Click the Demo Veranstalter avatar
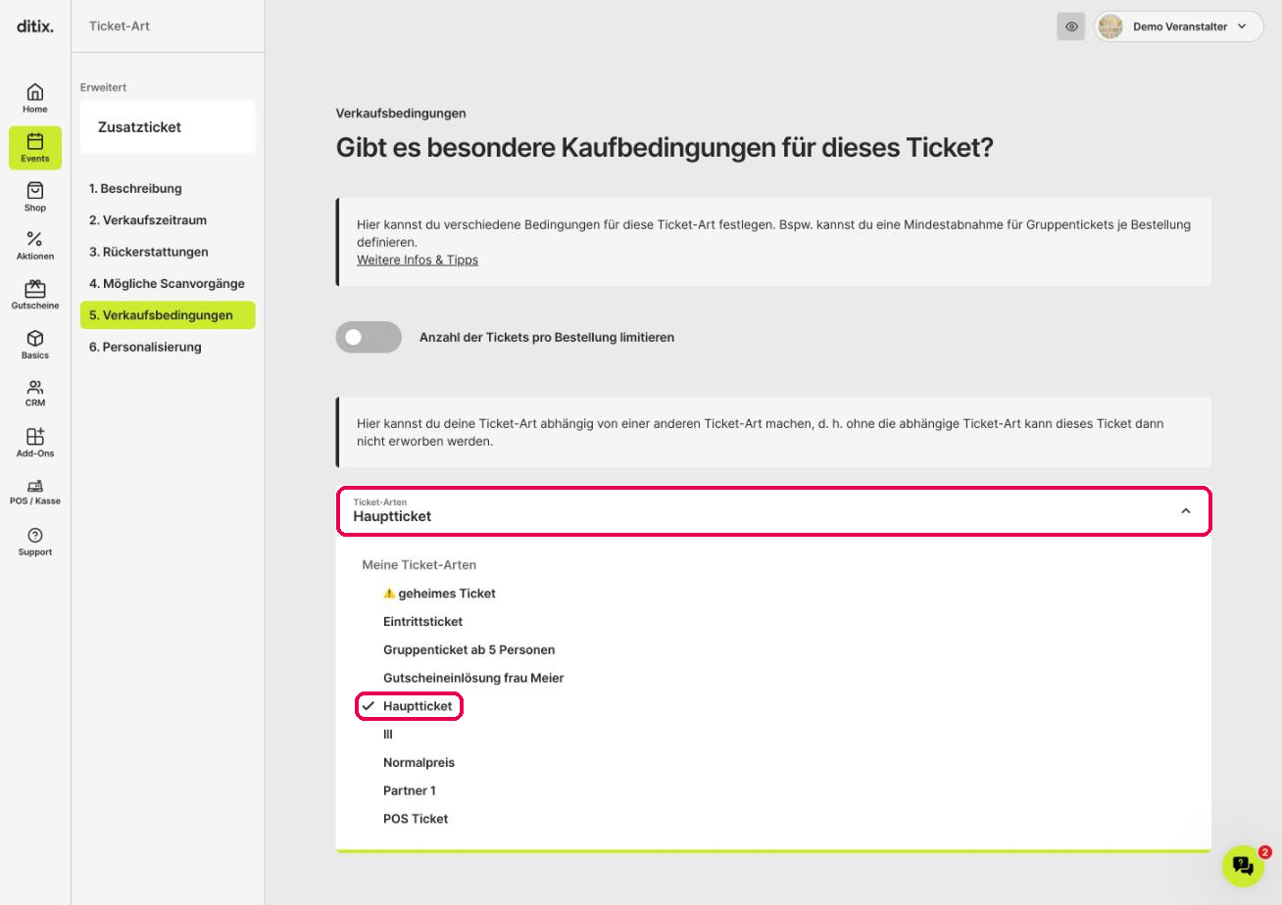 pyautogui.click(x=1110, y=26)
